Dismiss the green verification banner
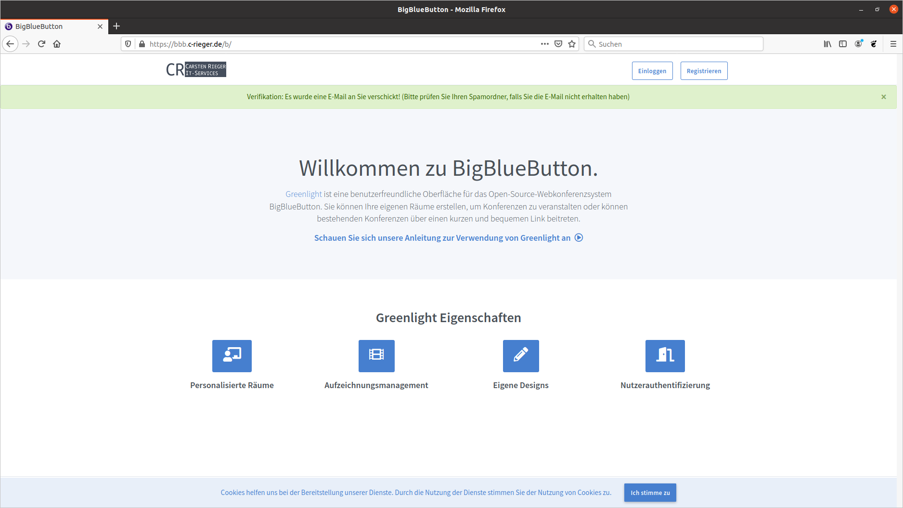 coord(884,97)
